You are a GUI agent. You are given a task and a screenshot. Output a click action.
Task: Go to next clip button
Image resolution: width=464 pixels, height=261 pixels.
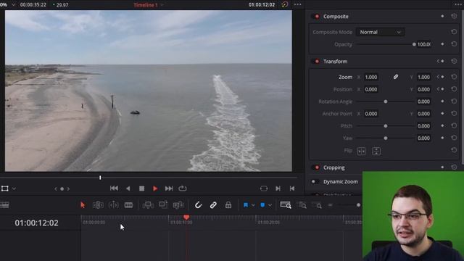[x=278, y=188]
